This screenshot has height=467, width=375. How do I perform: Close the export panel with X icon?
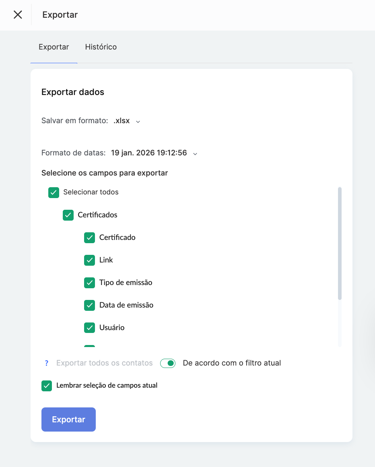pos(18,15)
